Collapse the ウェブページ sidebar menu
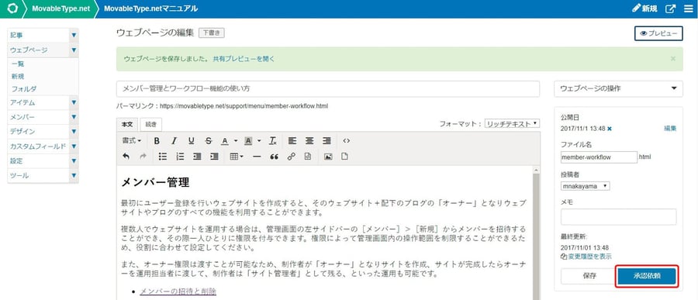The height and width of the screenshot is (300, 698). (74, 50)
